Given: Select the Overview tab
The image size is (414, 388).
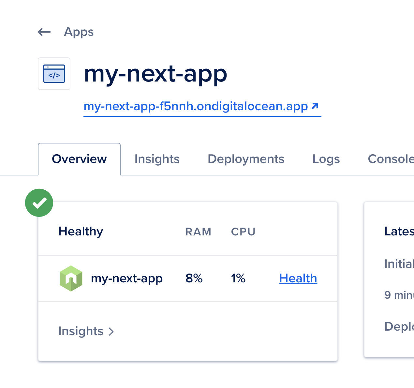Looking at the screenshot, I should pos(79,159).
